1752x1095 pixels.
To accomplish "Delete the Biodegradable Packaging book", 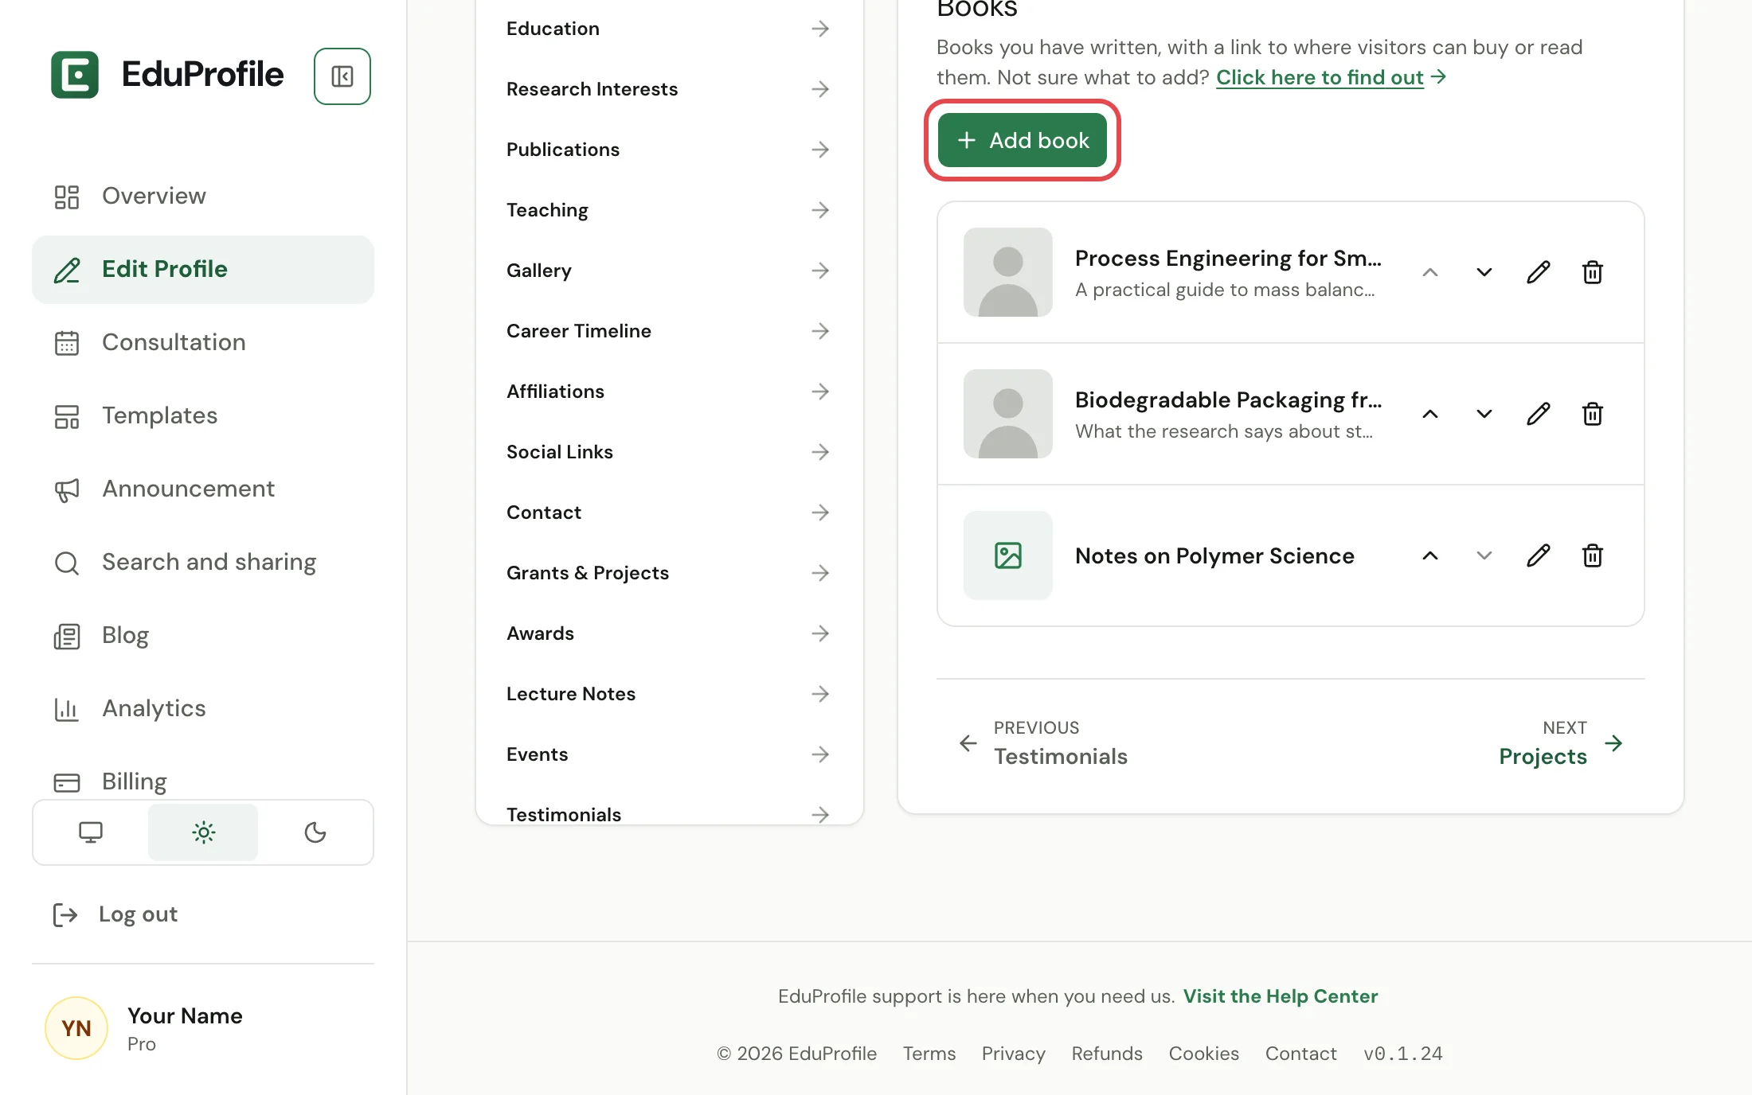I will pos(1593,414).
